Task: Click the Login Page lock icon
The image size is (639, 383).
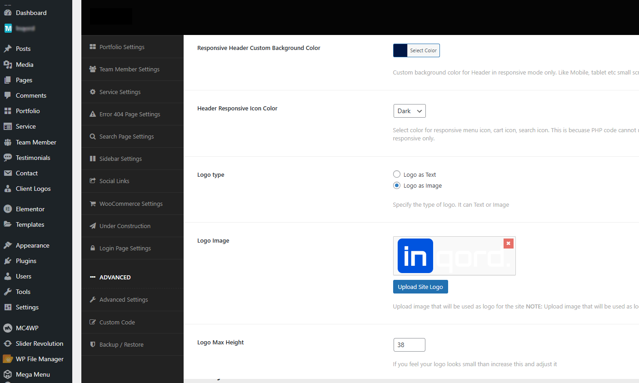Action: point(93,248)
